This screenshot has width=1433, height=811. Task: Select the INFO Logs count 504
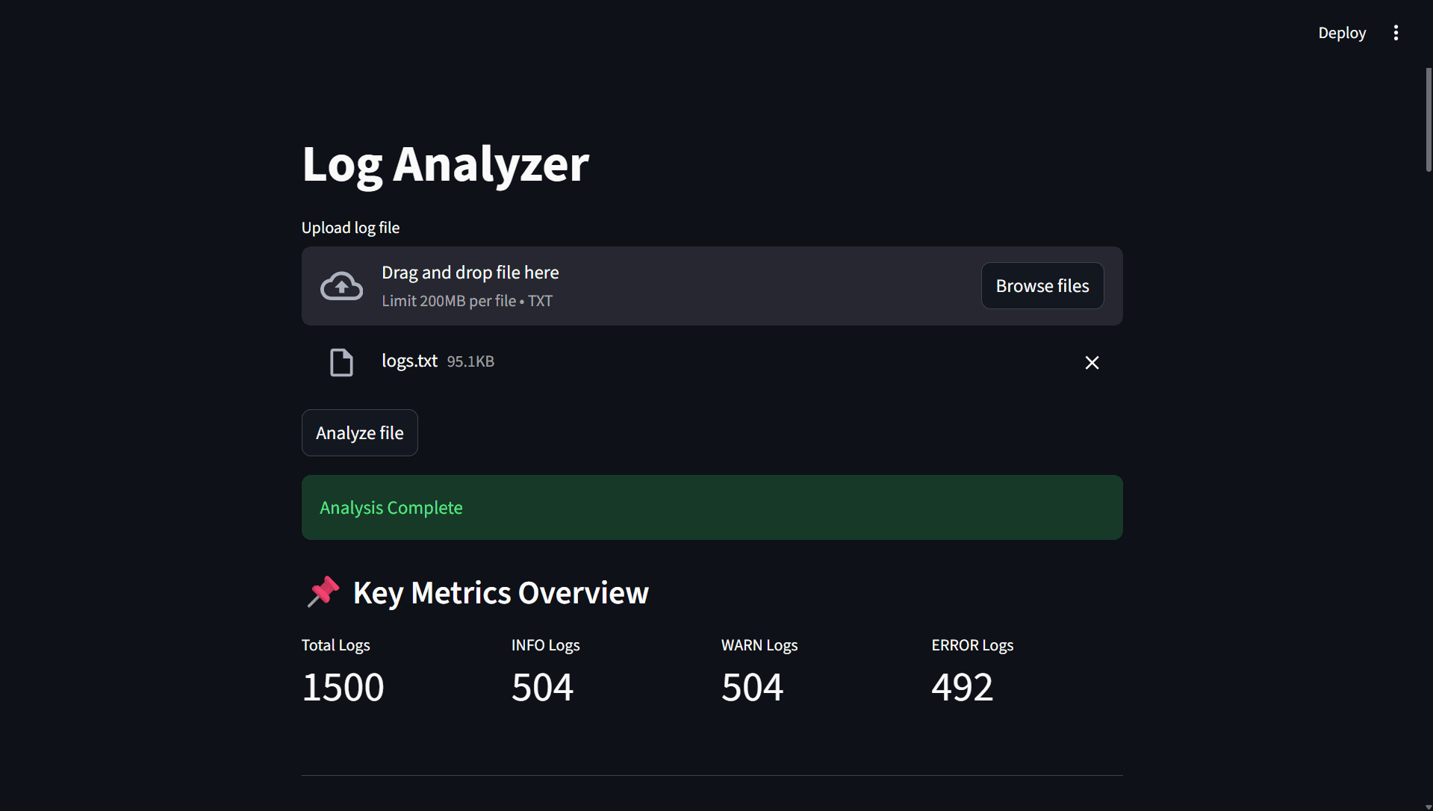pyautogui.click(x=542, y=686)
